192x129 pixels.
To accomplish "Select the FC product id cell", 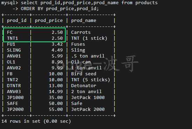I will point(10,32).
